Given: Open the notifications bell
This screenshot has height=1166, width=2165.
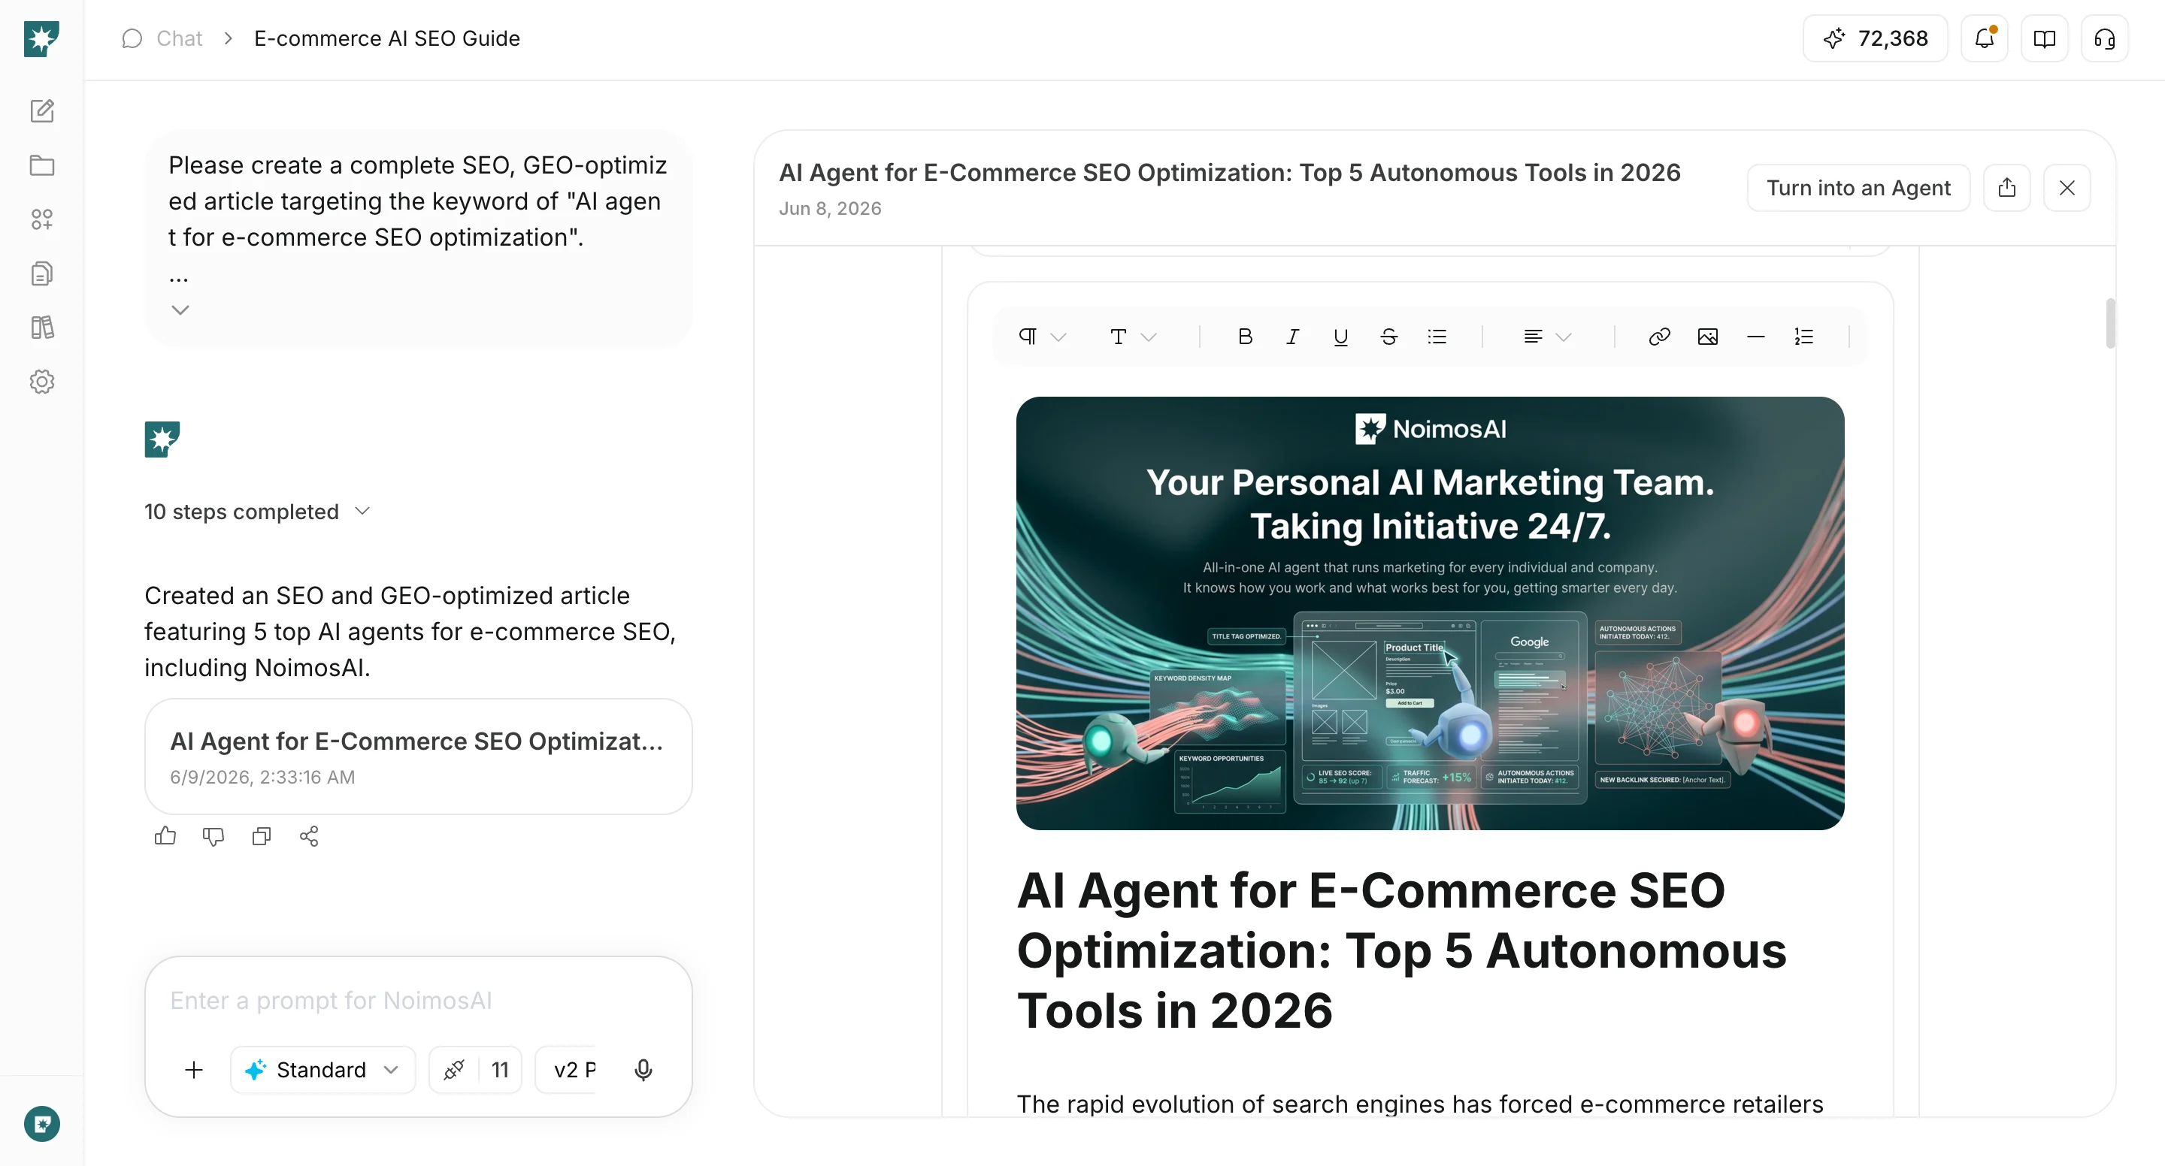Looking at the screenshot, I should coord(1985,38).
